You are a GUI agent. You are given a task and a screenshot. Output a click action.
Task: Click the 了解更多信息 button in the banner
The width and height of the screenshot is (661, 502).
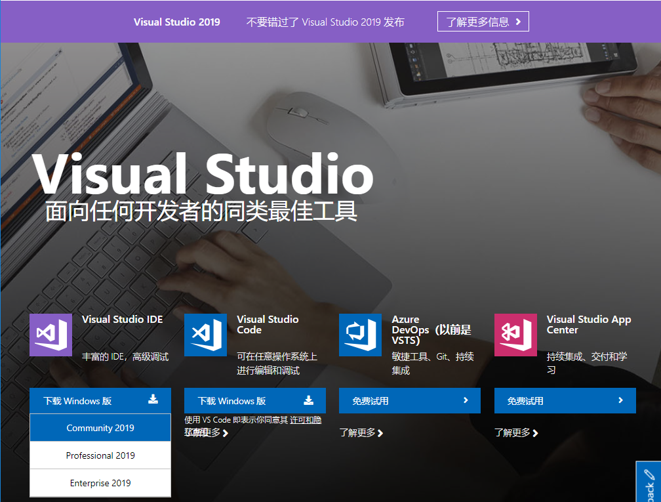(483, 21)
